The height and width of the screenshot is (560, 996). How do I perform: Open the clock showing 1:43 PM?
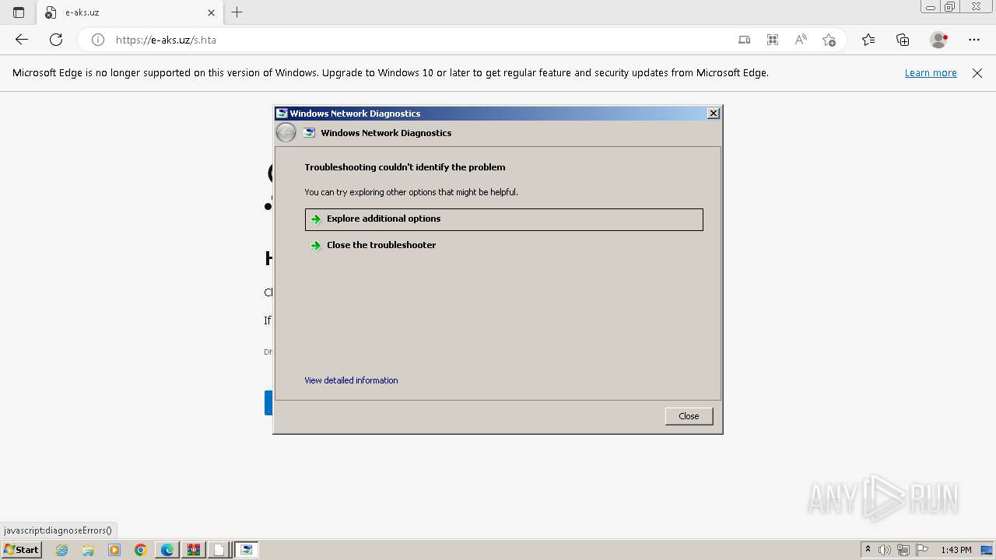coord(956,550)
